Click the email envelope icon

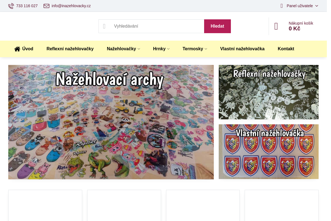[46, 6]
